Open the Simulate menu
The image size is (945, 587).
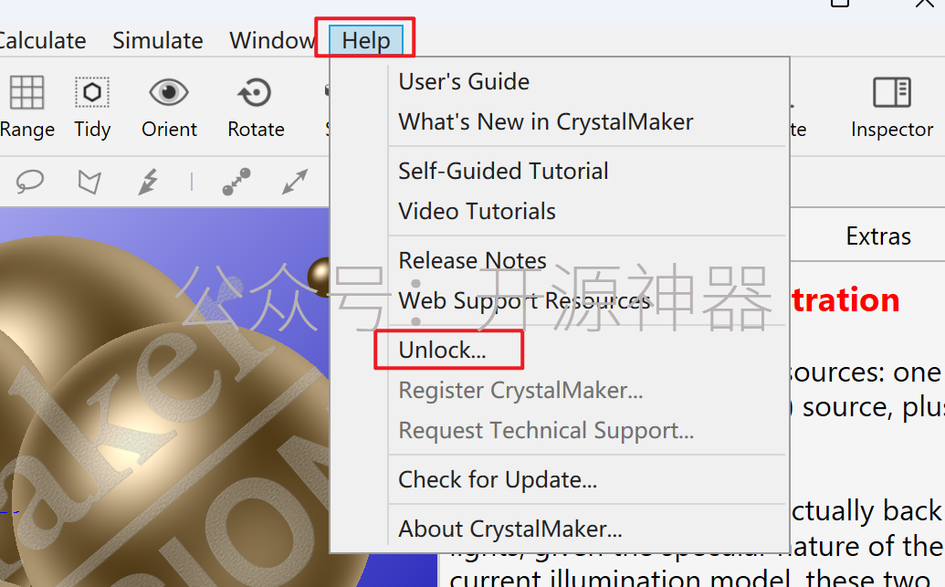(158, 40)
